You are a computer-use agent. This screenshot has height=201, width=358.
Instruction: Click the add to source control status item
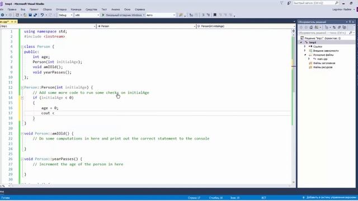[x=329, y=198]
